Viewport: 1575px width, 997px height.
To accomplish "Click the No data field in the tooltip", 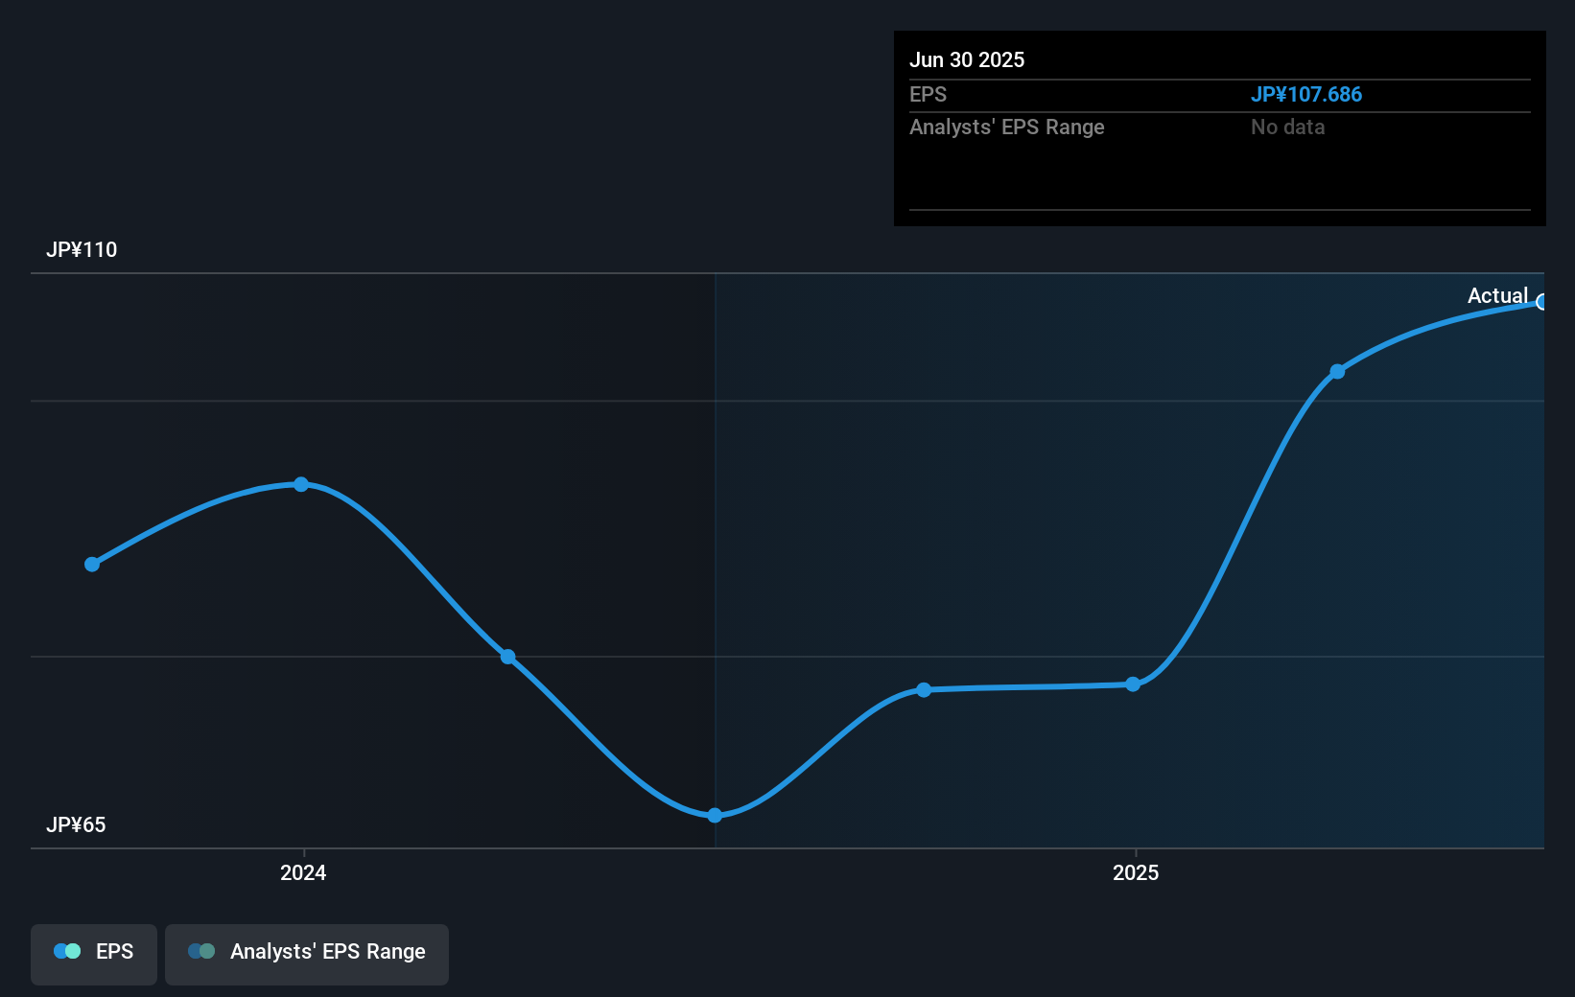I will tap(1288, 127).
